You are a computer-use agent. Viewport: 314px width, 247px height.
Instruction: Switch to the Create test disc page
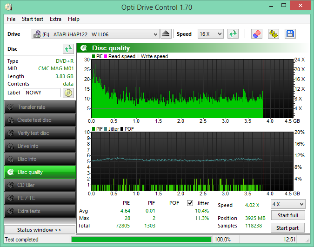click(x=40, y=120)
